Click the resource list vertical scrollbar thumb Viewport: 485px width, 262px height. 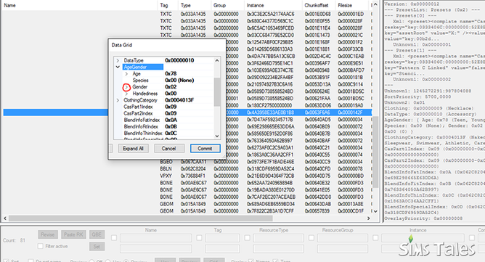375,152
